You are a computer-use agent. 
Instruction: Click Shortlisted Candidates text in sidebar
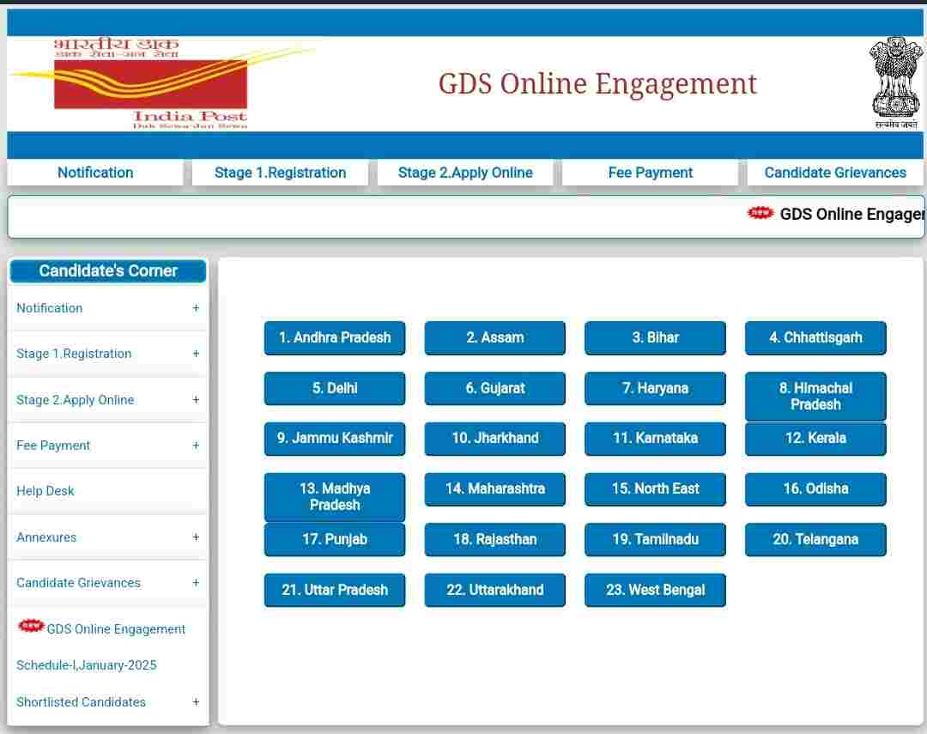pos(81,702)
